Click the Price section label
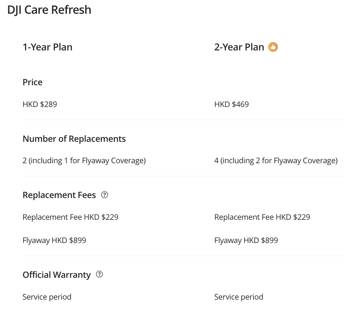 [33, 82]
